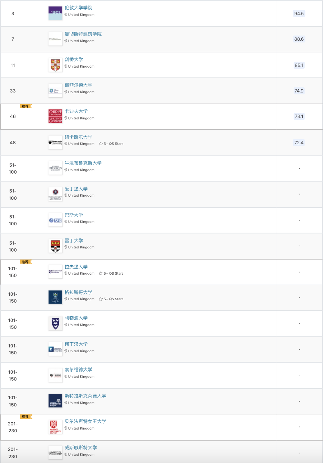
Task: Open the 伦敦大学学院 link
Action: click(x=79, y=8)
